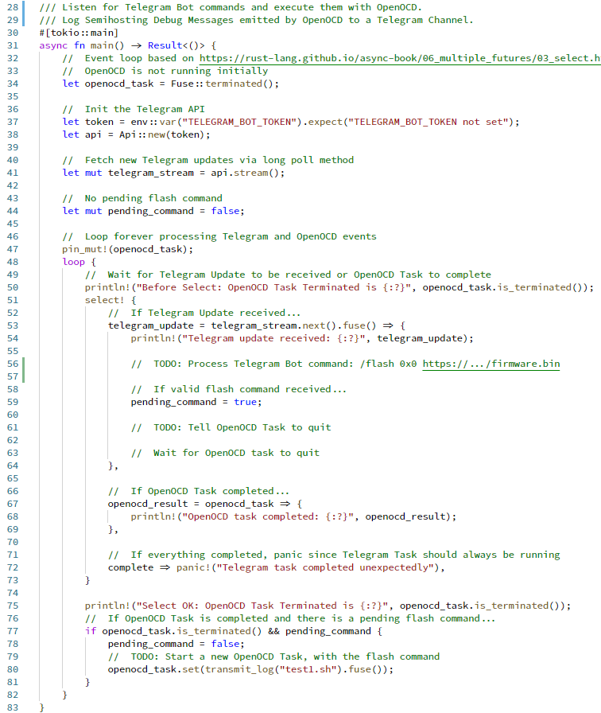Image resolution: width=601 pixels, height=713 pixels.
Task: Click 'telegram_stream.next().fuse()' expression
Action: [293, 325]
